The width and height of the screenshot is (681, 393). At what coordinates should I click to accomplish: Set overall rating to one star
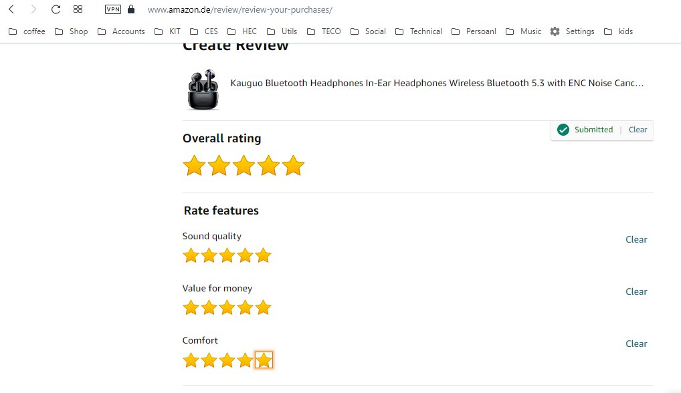pyautogui.click(x=194, y=166)
